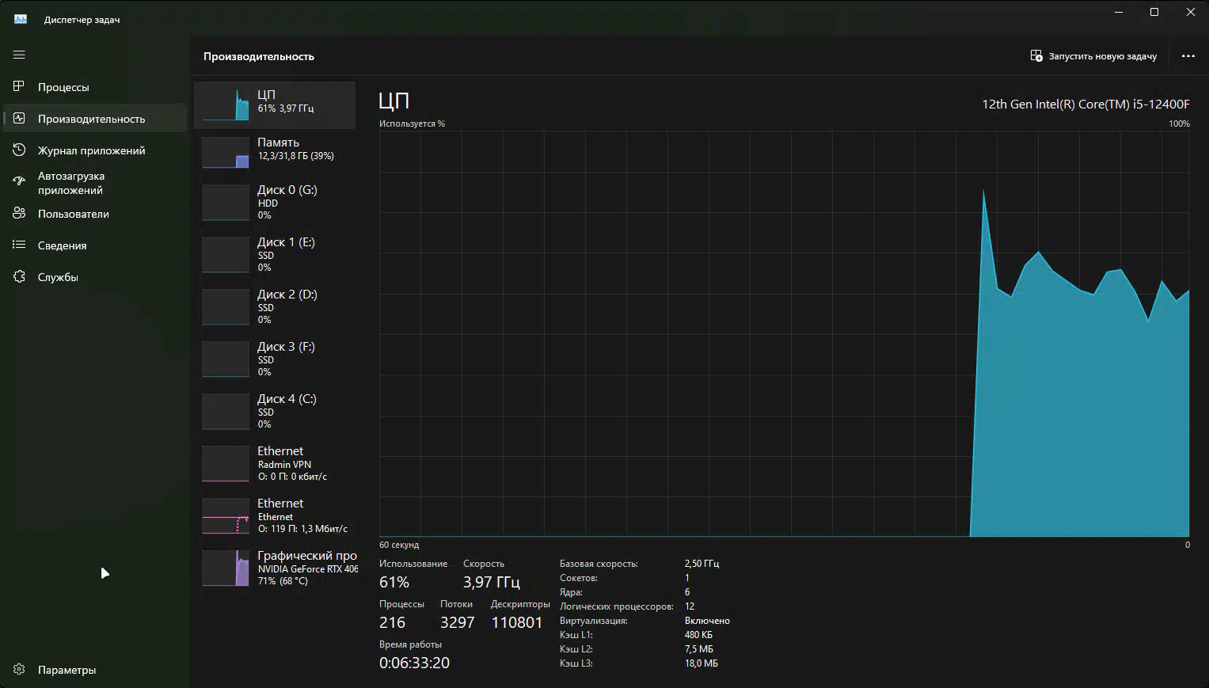
Task: Click the 216 processes value
Action: (392, 622)
